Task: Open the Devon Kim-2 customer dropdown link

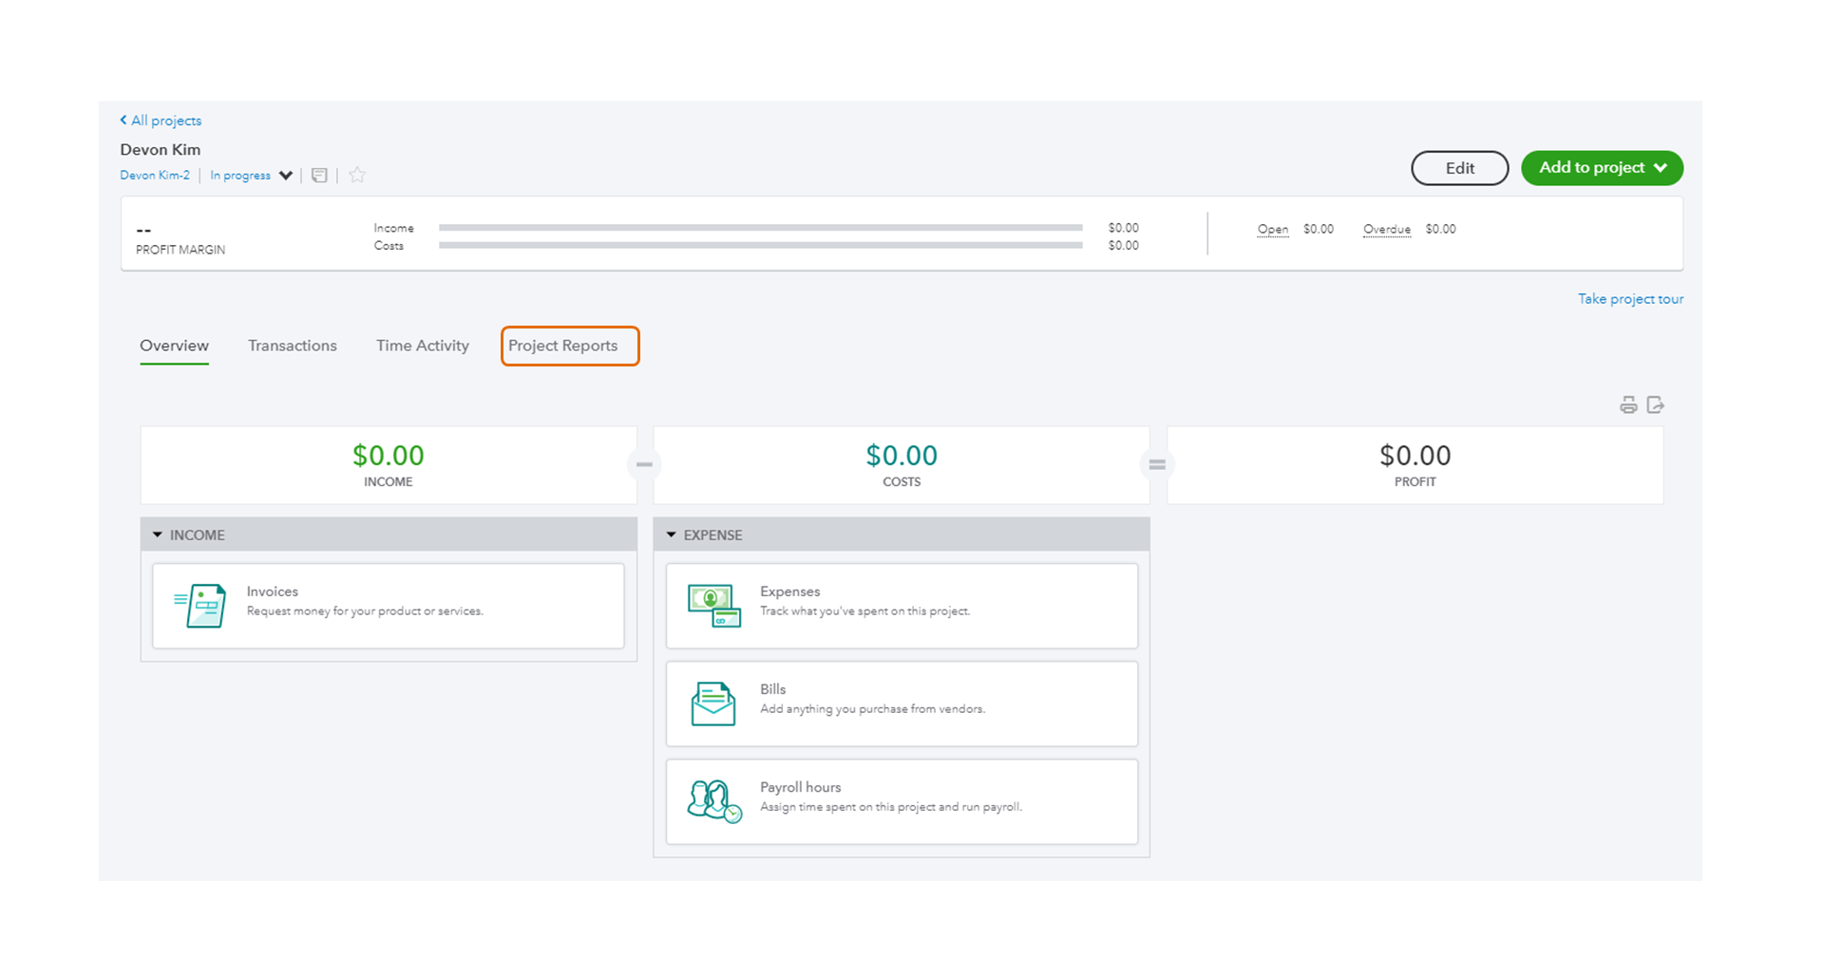Action: pos(154,175)
